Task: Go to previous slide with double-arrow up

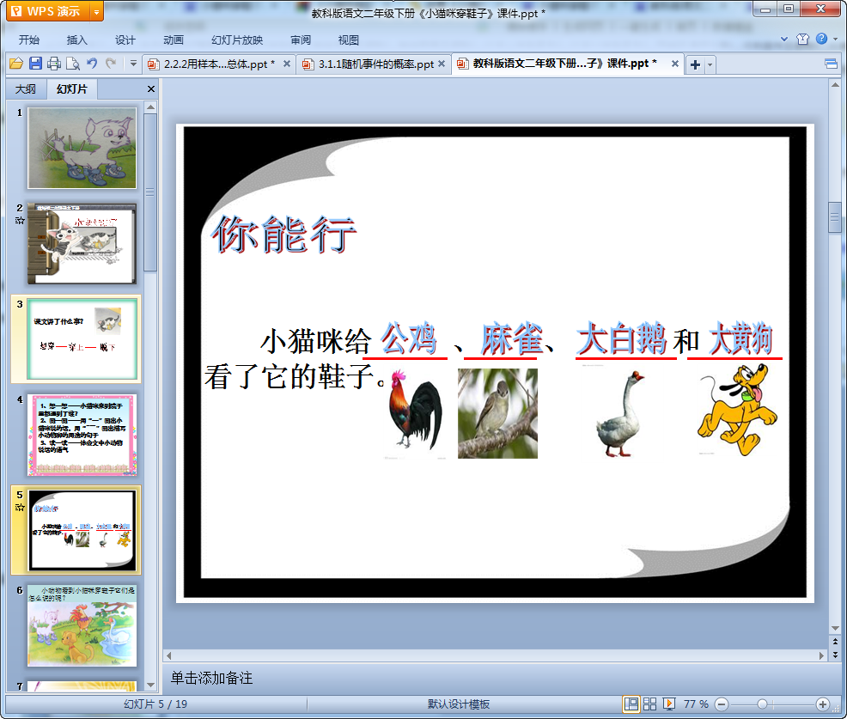Action: (835, 642)
